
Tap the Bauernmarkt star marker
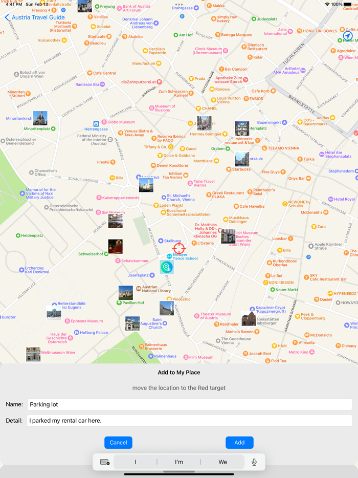point(284,122)
